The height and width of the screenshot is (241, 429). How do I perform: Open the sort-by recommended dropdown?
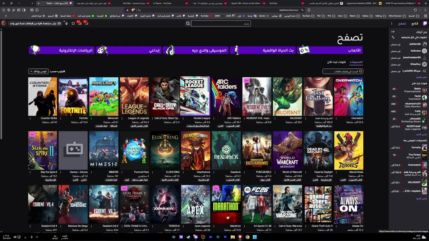[x=39, y=71]
